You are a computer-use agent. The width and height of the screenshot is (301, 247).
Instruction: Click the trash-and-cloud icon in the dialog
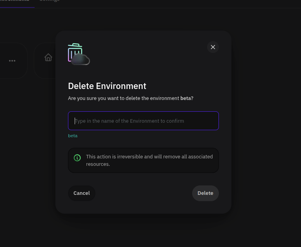[79, 54]
